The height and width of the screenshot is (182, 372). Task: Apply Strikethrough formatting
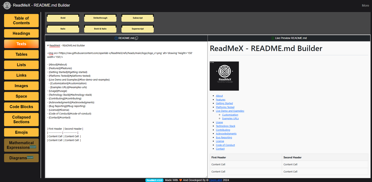pyautogui.click(x=100, y=18)
